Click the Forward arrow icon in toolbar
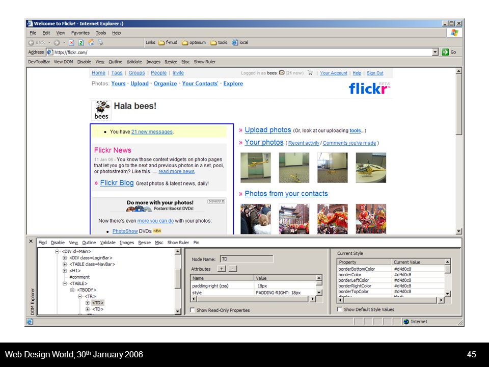Screen dimensions: 489x367 coord(57,42)
